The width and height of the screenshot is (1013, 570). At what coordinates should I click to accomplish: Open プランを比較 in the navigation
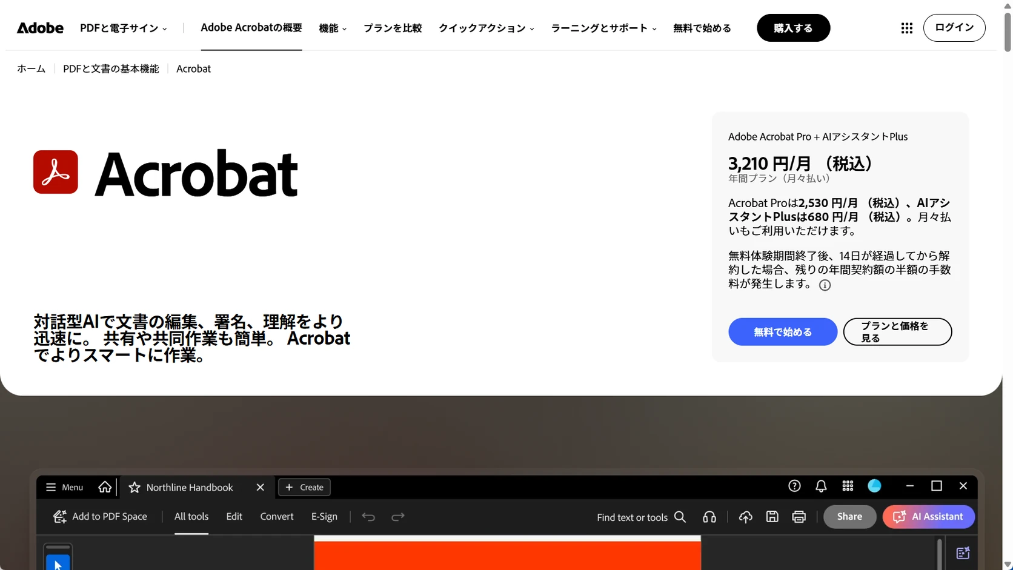(x=393, y=28)
